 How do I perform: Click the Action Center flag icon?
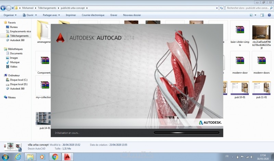(x=242, y=157)
